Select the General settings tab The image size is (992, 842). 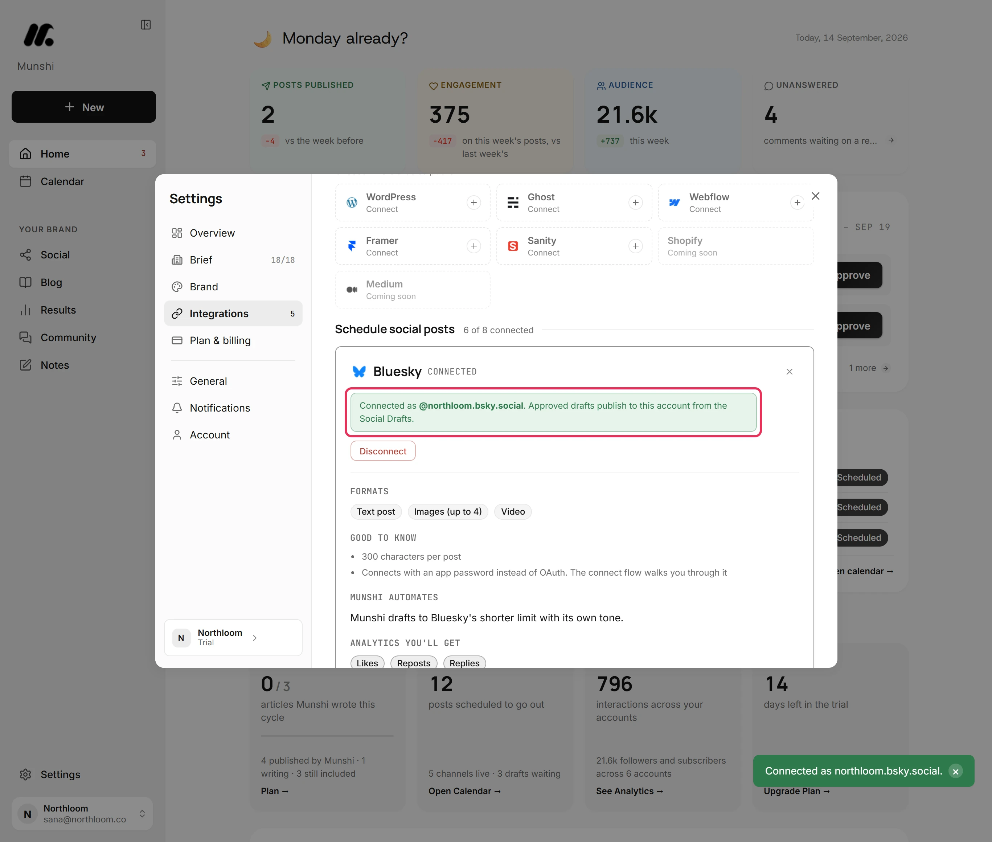[233, 381]
